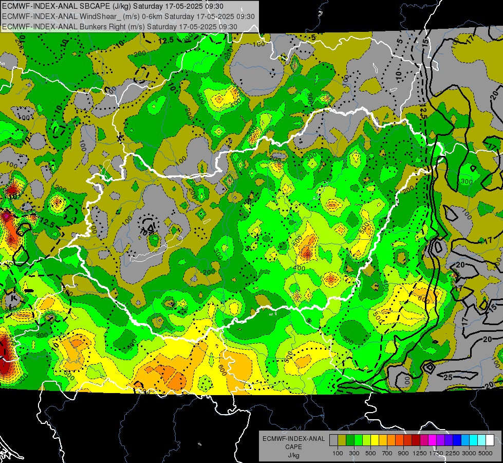This screenshot has height=463, width=503.
Task: Select the bright magenta legend swatch before 1750
Action: [x=433, y=440]
